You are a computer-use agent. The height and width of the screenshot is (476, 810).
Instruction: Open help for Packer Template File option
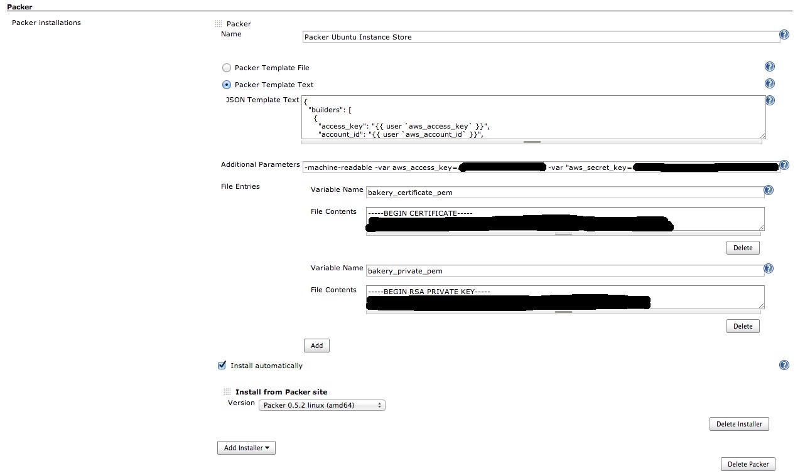[x=769, y=66]
